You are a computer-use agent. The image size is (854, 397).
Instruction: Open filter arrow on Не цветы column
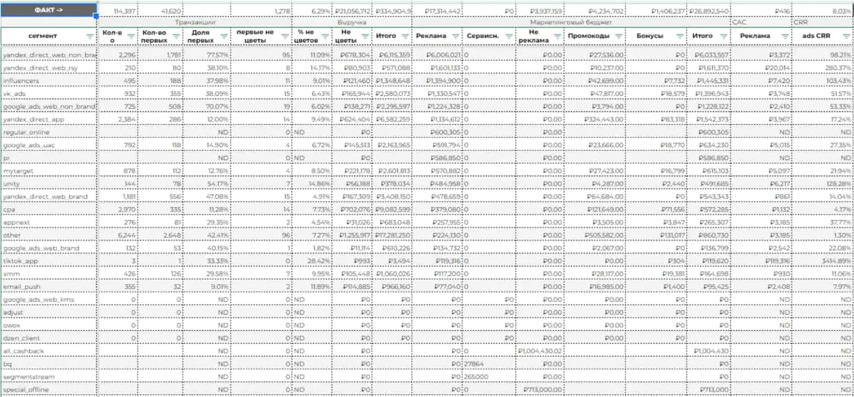click(365, 36)
